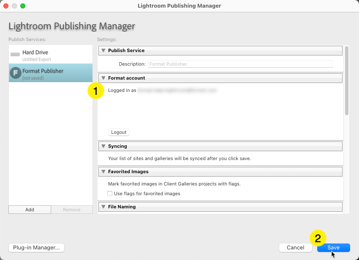Log out using the Logout button
The height and width of the screenshot is (260, 359).
pyautogui.click(x=119, y=132)
